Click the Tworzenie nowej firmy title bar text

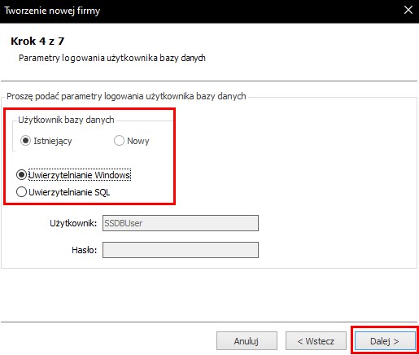point(52,11)
